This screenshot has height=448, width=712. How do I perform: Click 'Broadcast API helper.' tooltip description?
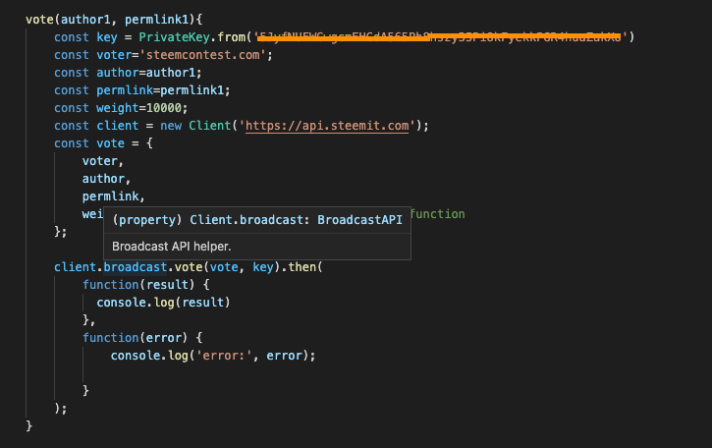(172, 247)
